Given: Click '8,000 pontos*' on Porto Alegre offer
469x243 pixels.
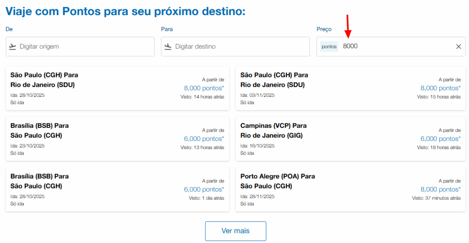Looking at the screenshot, I should 441,189.
